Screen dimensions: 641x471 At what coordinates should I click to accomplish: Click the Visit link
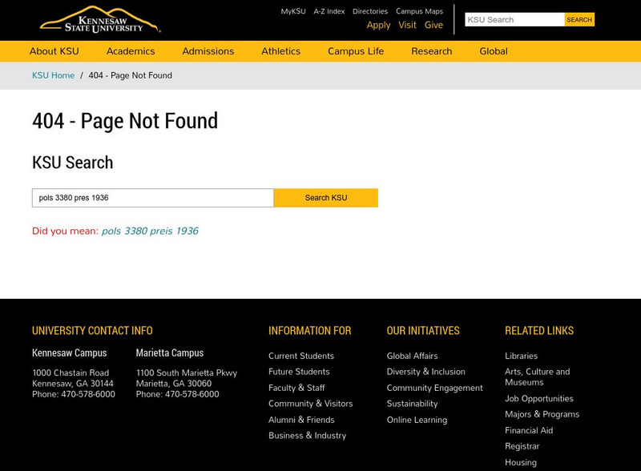(407, 25)
